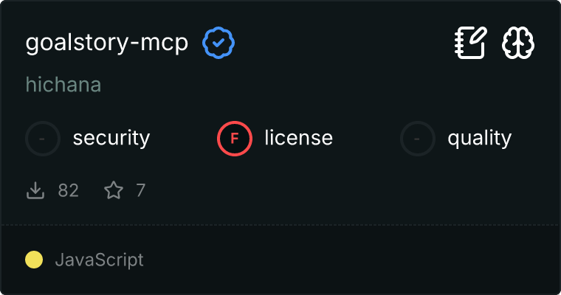This screenshot has height=295, width=561.
Task: Click the dash inside the quality circle
Action: pyautogui.click(x=417, y=139)
